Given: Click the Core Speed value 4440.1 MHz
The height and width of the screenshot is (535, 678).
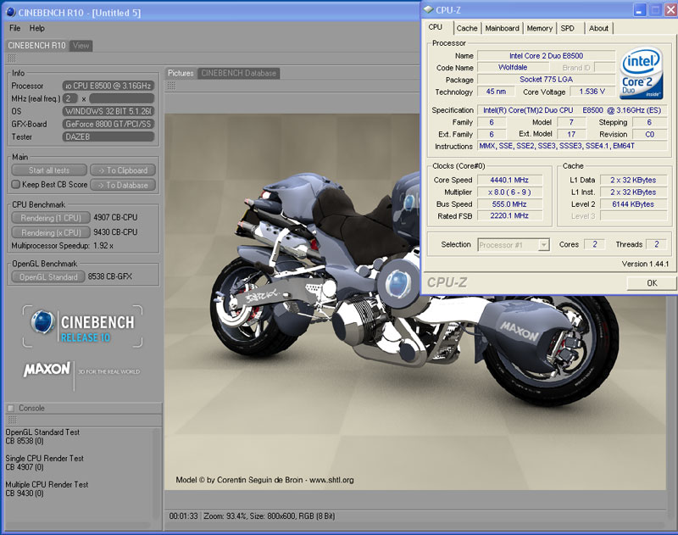Looking at the screenshot, I should (x=509, y=180).
